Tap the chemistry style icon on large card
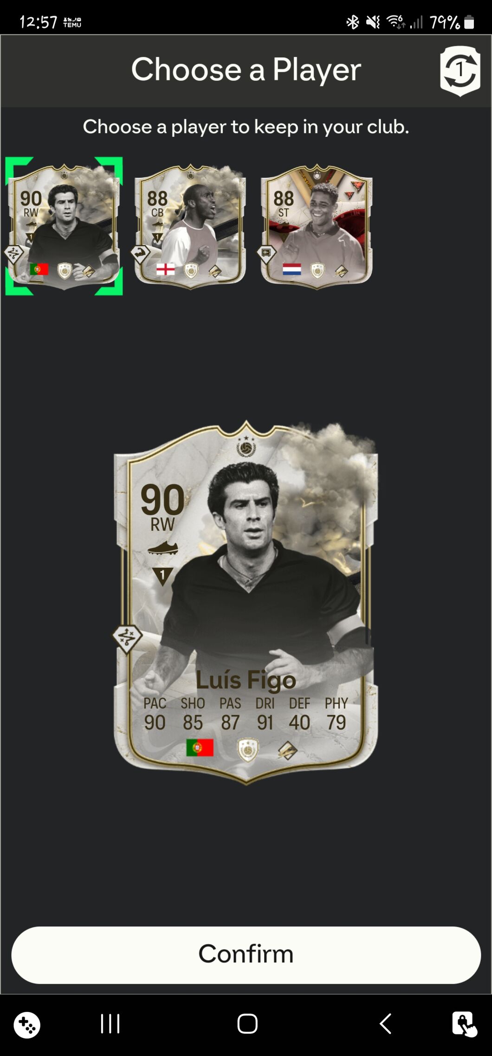 (287, 750)
